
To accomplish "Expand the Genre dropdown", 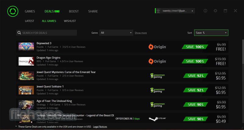I will pyautogui.click(x=116, y=33).
